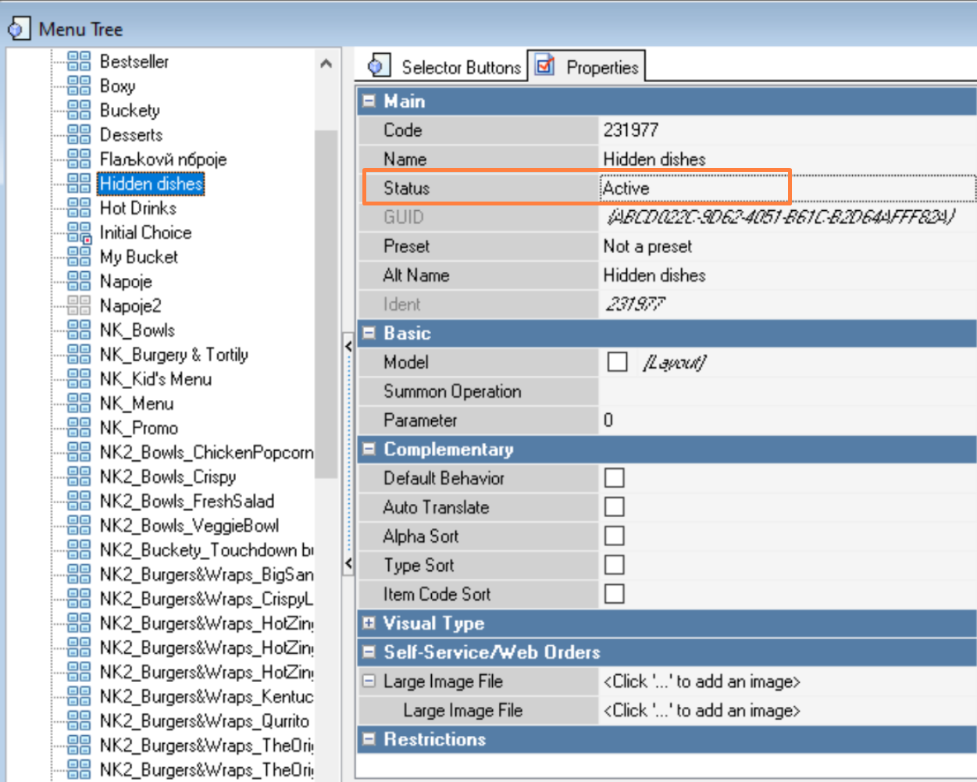Image resolution: width=977 pixels, height=782 pixels.
Task: Click the Status value field showing Active
Action: tap(695, 188)
